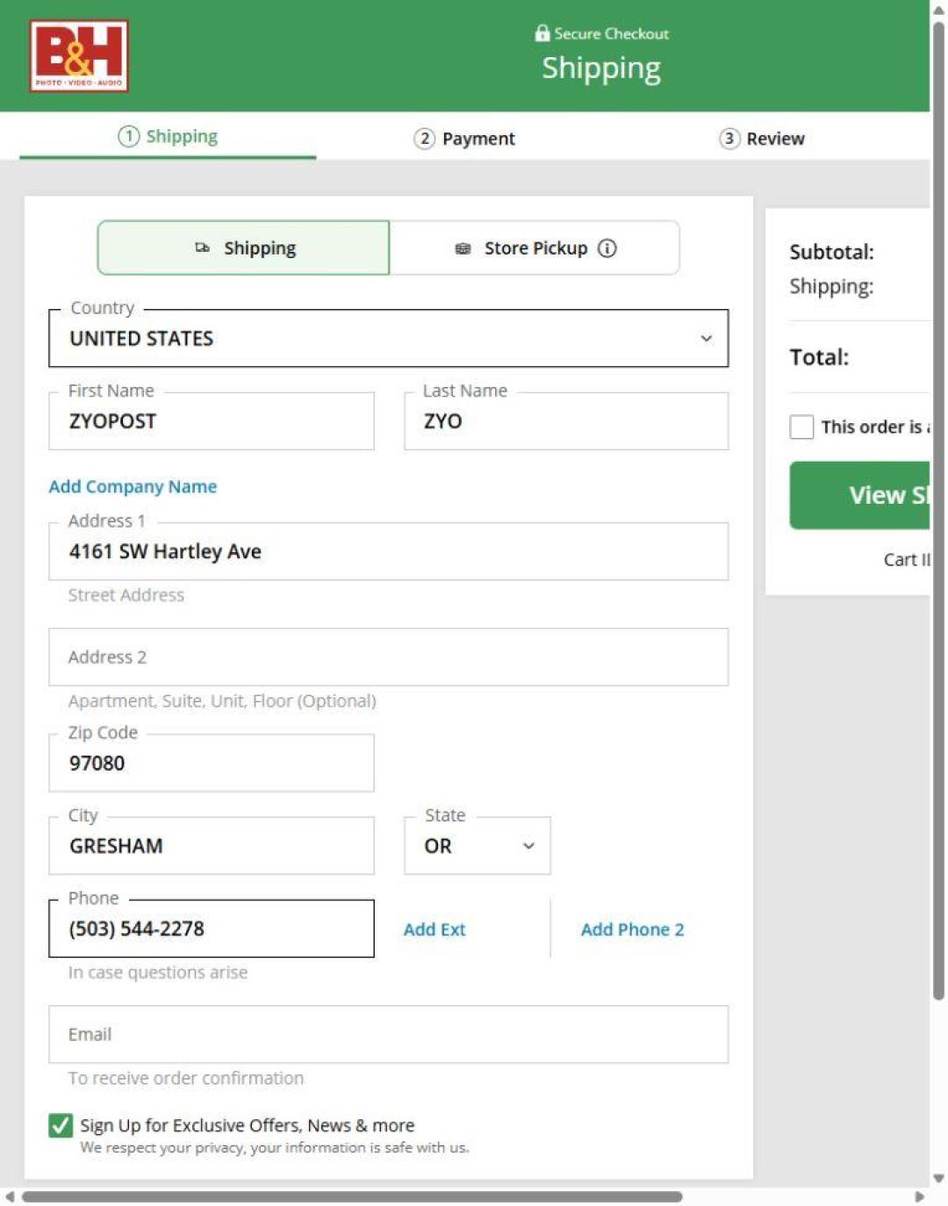Go to the Payment step tab
Image resolution: width=948 pixels, height=1206 pixels.
pos(464,139)
